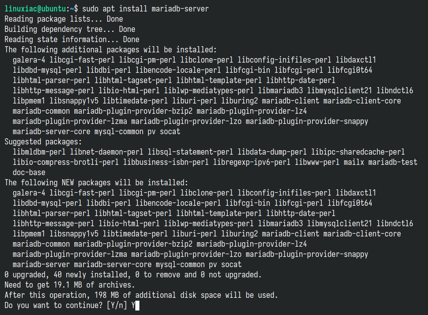Click 'socat' in the additional packages list
The image size is (428, 315).
click(170, 132)
